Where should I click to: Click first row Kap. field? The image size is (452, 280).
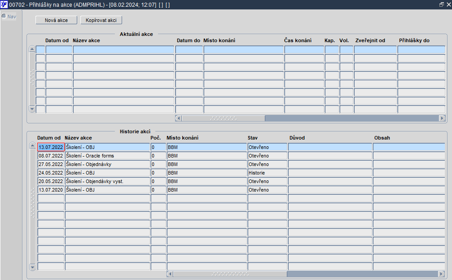click(x=332, y=49)
